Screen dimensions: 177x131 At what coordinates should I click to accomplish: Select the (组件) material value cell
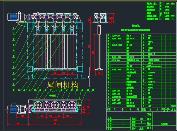[141, 128]
